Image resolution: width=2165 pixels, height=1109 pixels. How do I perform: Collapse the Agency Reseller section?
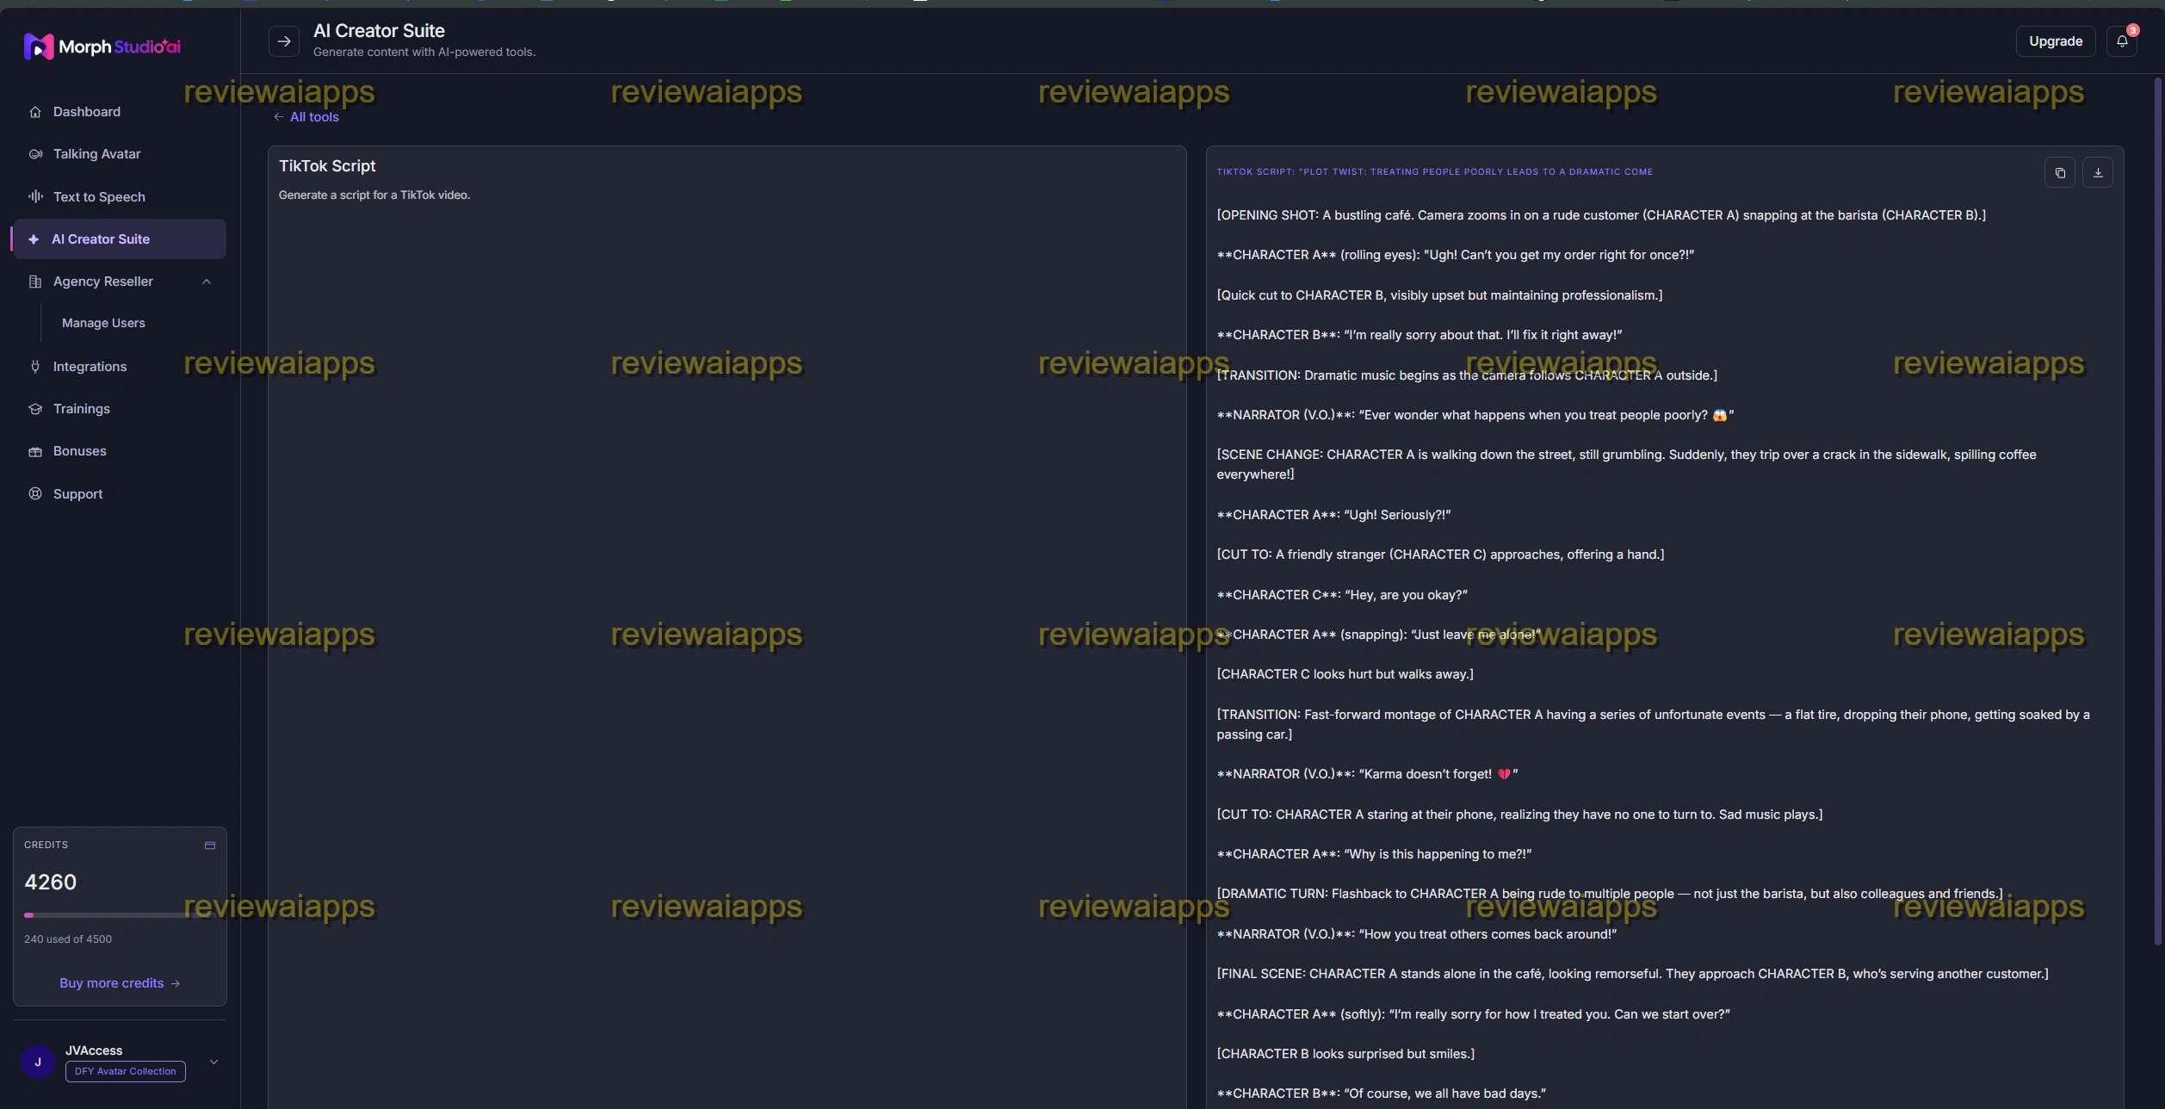[206, 282]
